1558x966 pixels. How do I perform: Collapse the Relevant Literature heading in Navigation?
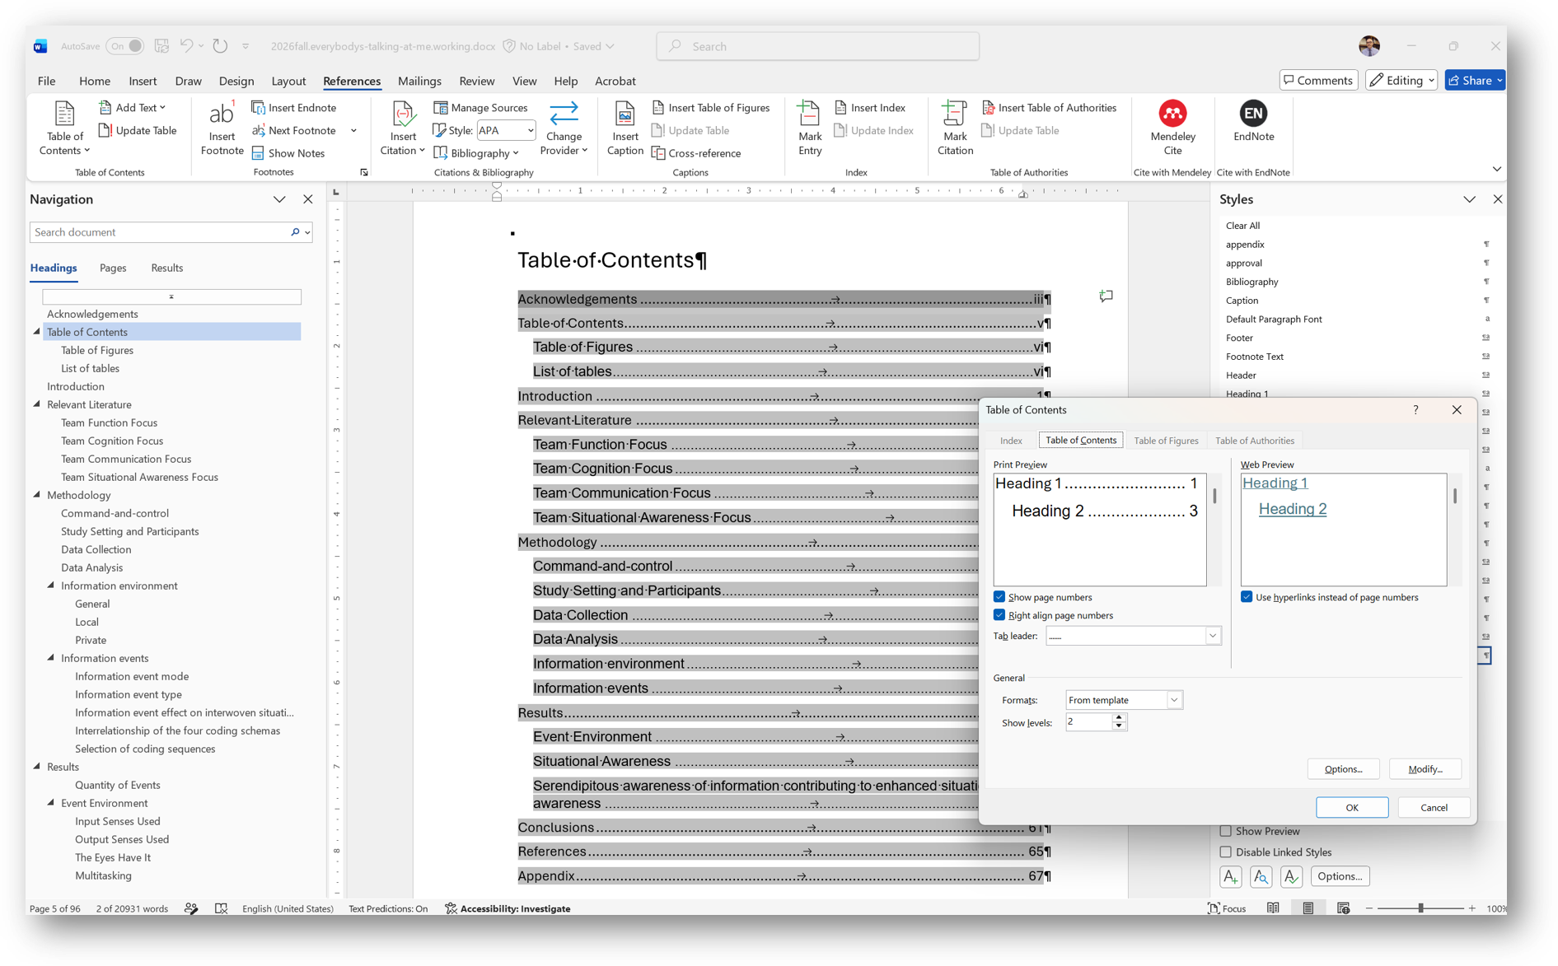37,404
